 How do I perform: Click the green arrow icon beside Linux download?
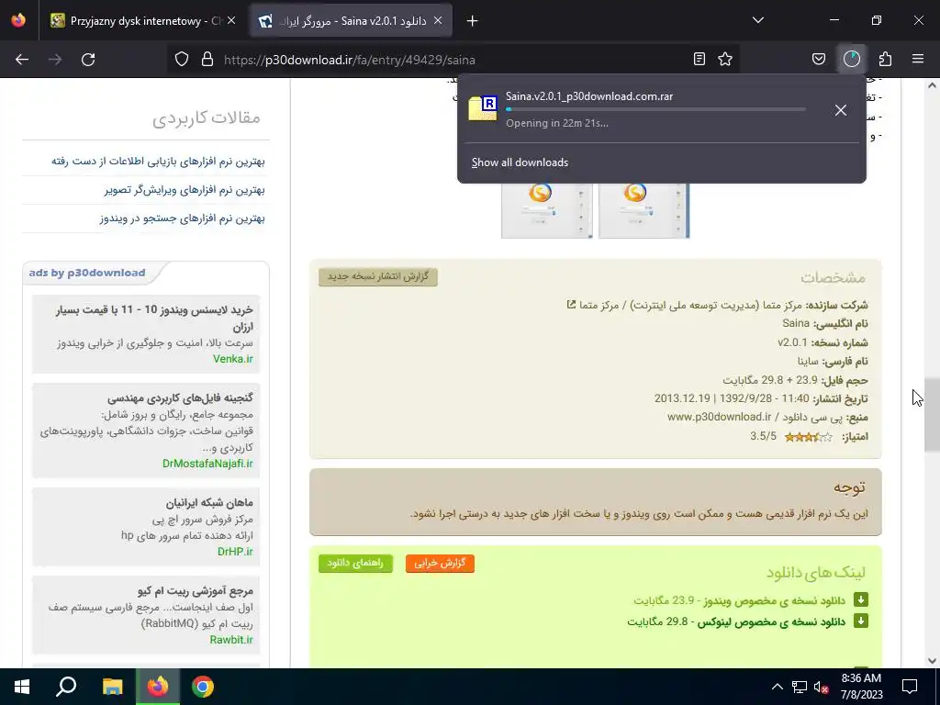tap(861, 621)
